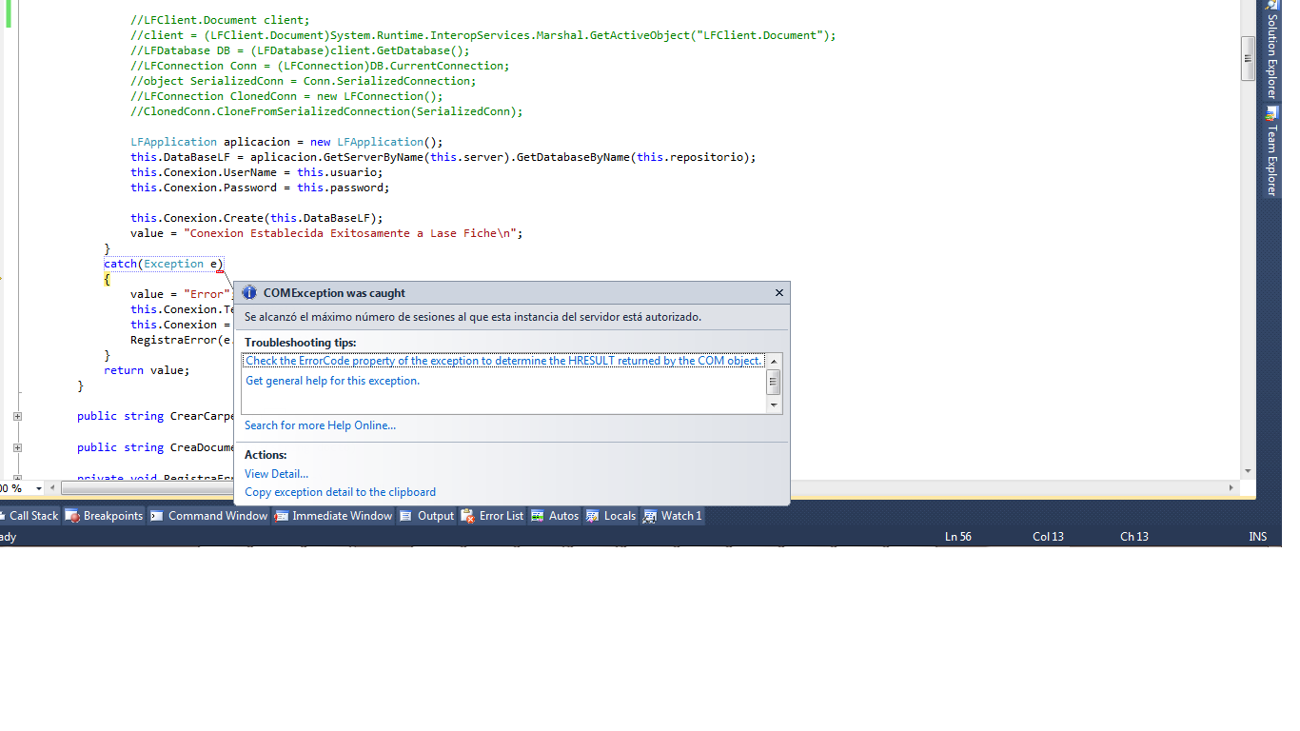
Task: Click Copy exception detail to the clipboard
Action: pos(340,492)
